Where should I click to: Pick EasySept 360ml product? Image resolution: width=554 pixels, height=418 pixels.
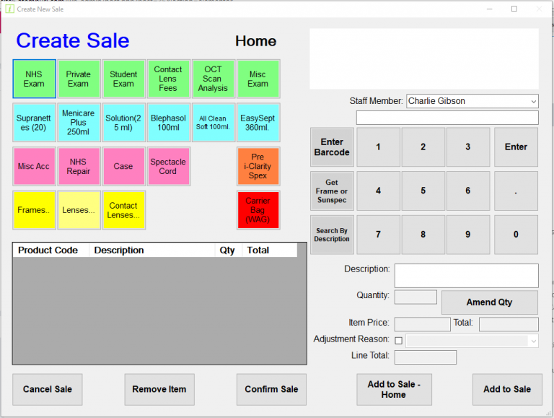click(x=258, y=123)
